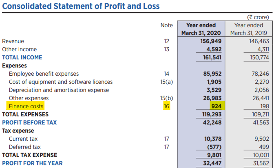Select Deferred tax 2020 value (577)
The image size is (274, 168).
pos(214,147)
